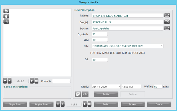Click the Patient field with SHOPPERS DRUG MART

127,16
